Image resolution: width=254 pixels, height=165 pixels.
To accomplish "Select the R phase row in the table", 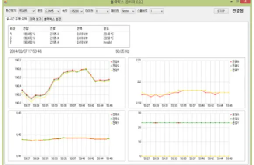I will (69, 34).
